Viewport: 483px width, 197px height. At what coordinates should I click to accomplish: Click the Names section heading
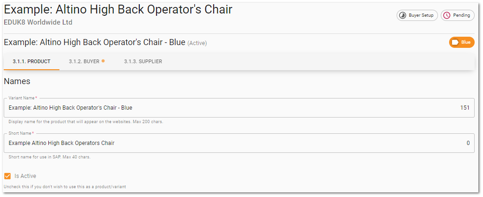pos(17,81)
